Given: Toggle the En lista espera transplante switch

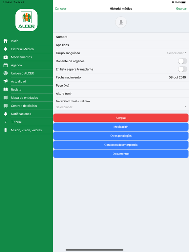Looking at the screenshot, I should point(182,69).
